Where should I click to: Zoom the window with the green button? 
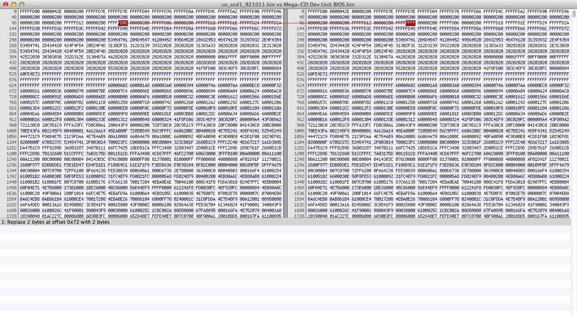[x=22, y=4]
